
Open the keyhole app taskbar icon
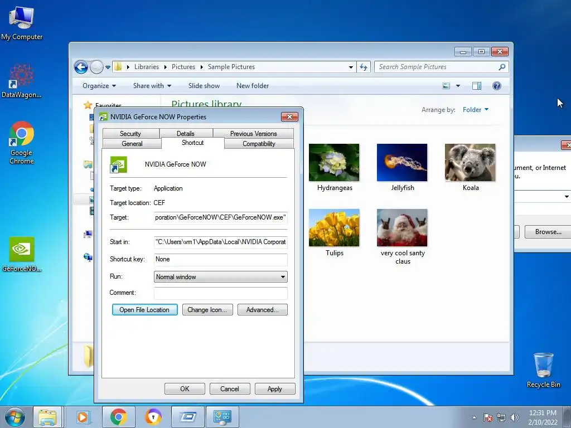(153, 417)
